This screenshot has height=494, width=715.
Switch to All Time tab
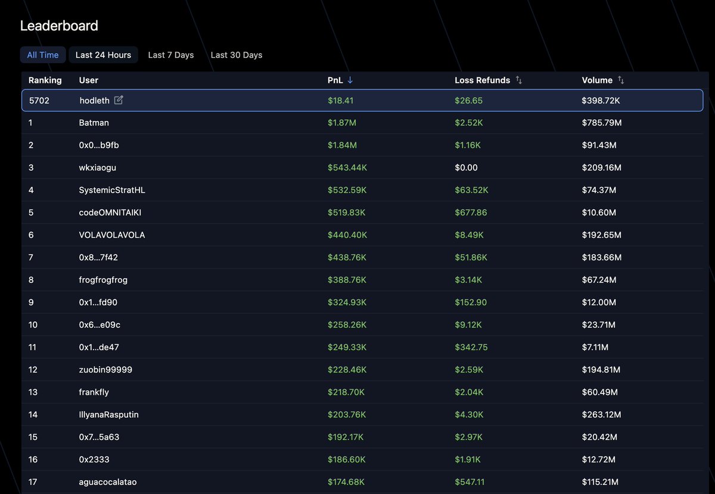[x=43, y=55]
